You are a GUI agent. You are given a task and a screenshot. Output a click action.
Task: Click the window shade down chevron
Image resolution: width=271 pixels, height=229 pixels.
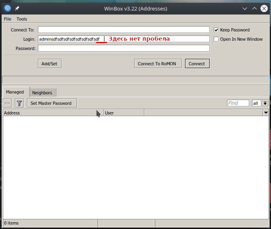coord(244,8)
